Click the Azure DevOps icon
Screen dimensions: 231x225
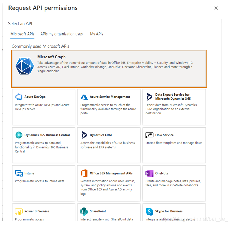(x=19, y=97)
